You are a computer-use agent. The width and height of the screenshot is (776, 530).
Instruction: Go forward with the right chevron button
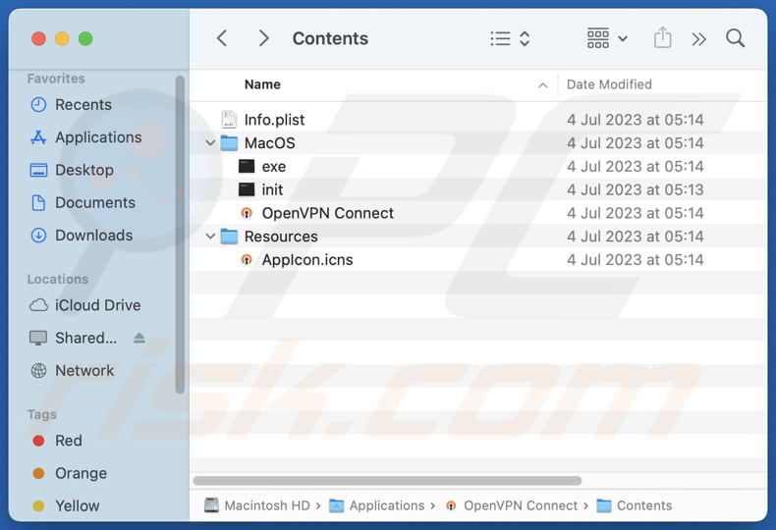pyautogui.click(x=264, y=38)
